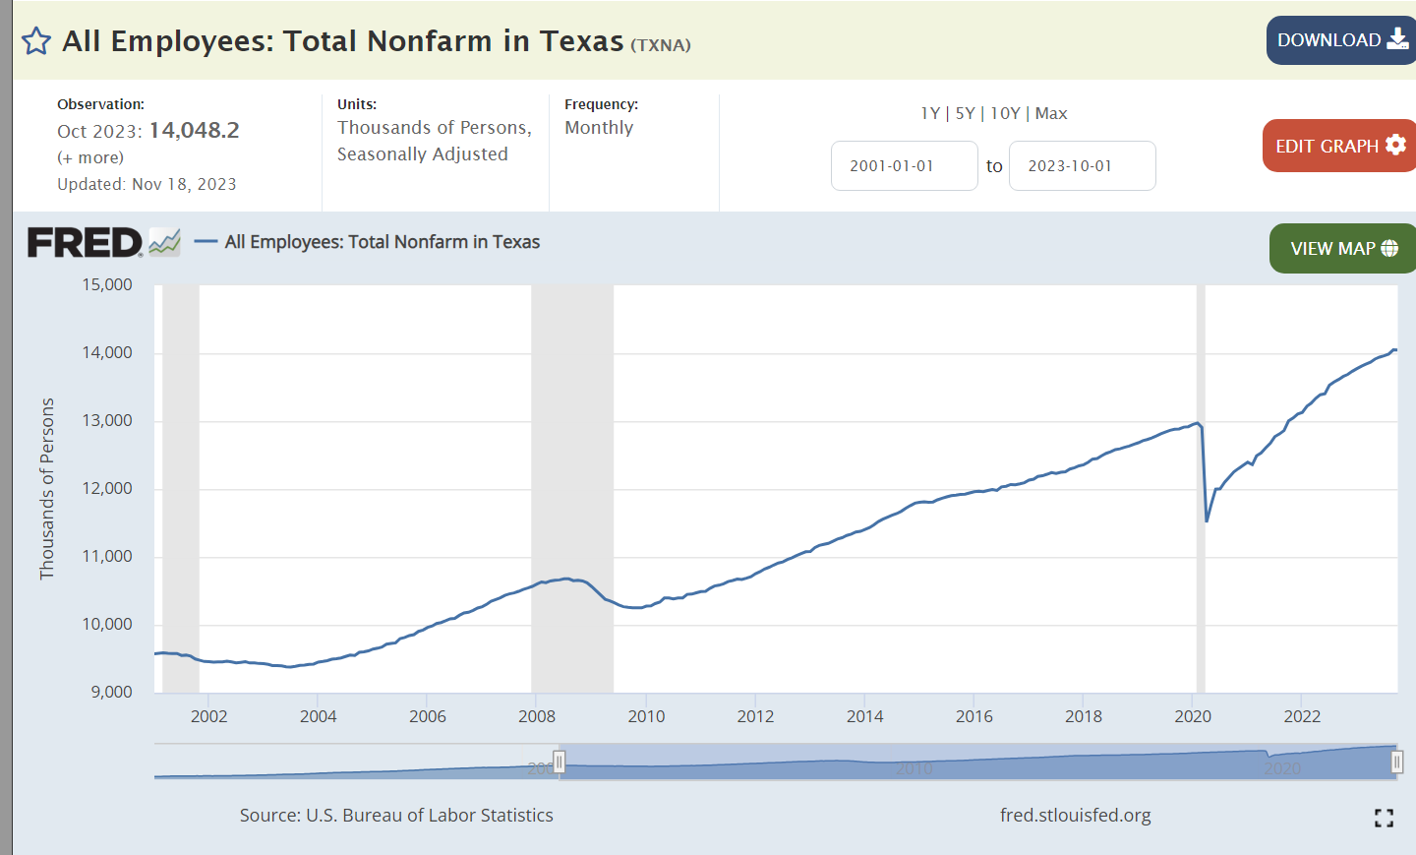Click the FRED logo
This screenshot has width=1416, height=855.
85,242
